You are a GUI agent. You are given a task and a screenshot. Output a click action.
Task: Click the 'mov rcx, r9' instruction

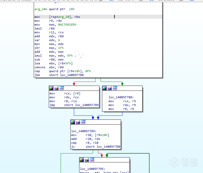coord(122,101)
